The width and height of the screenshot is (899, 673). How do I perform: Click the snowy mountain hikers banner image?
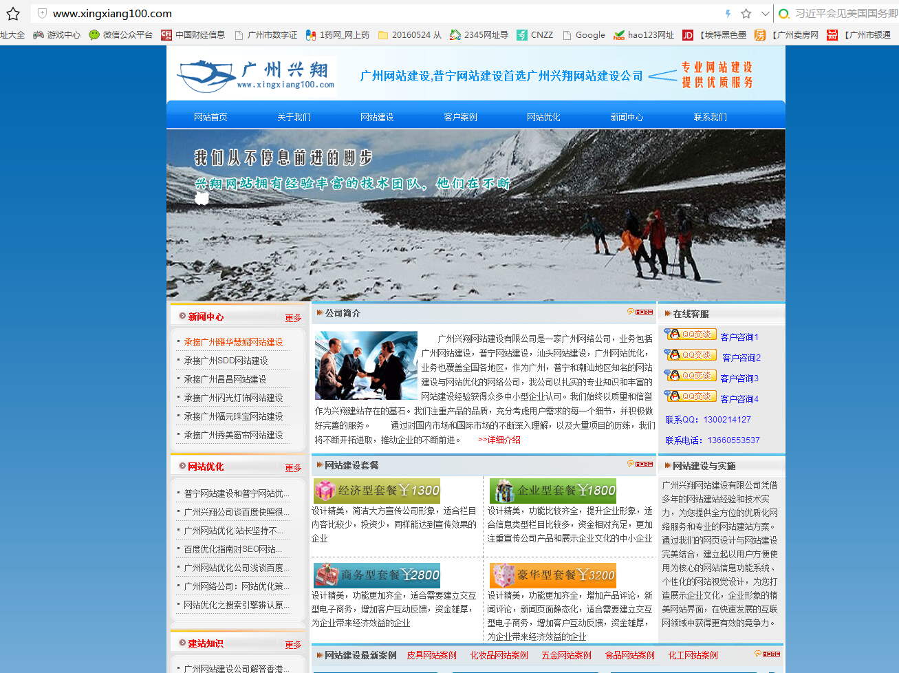[x=475, y=215]
